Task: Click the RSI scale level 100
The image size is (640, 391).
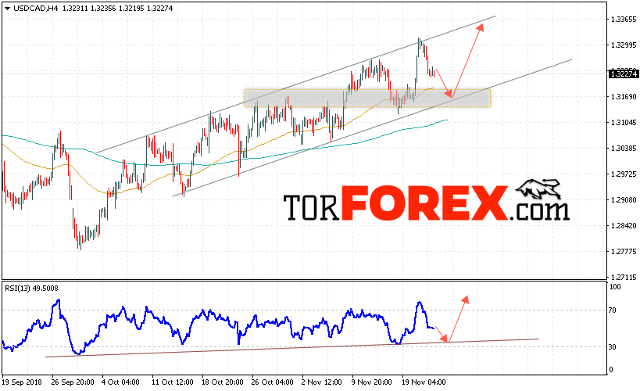Action: point(615,287)
